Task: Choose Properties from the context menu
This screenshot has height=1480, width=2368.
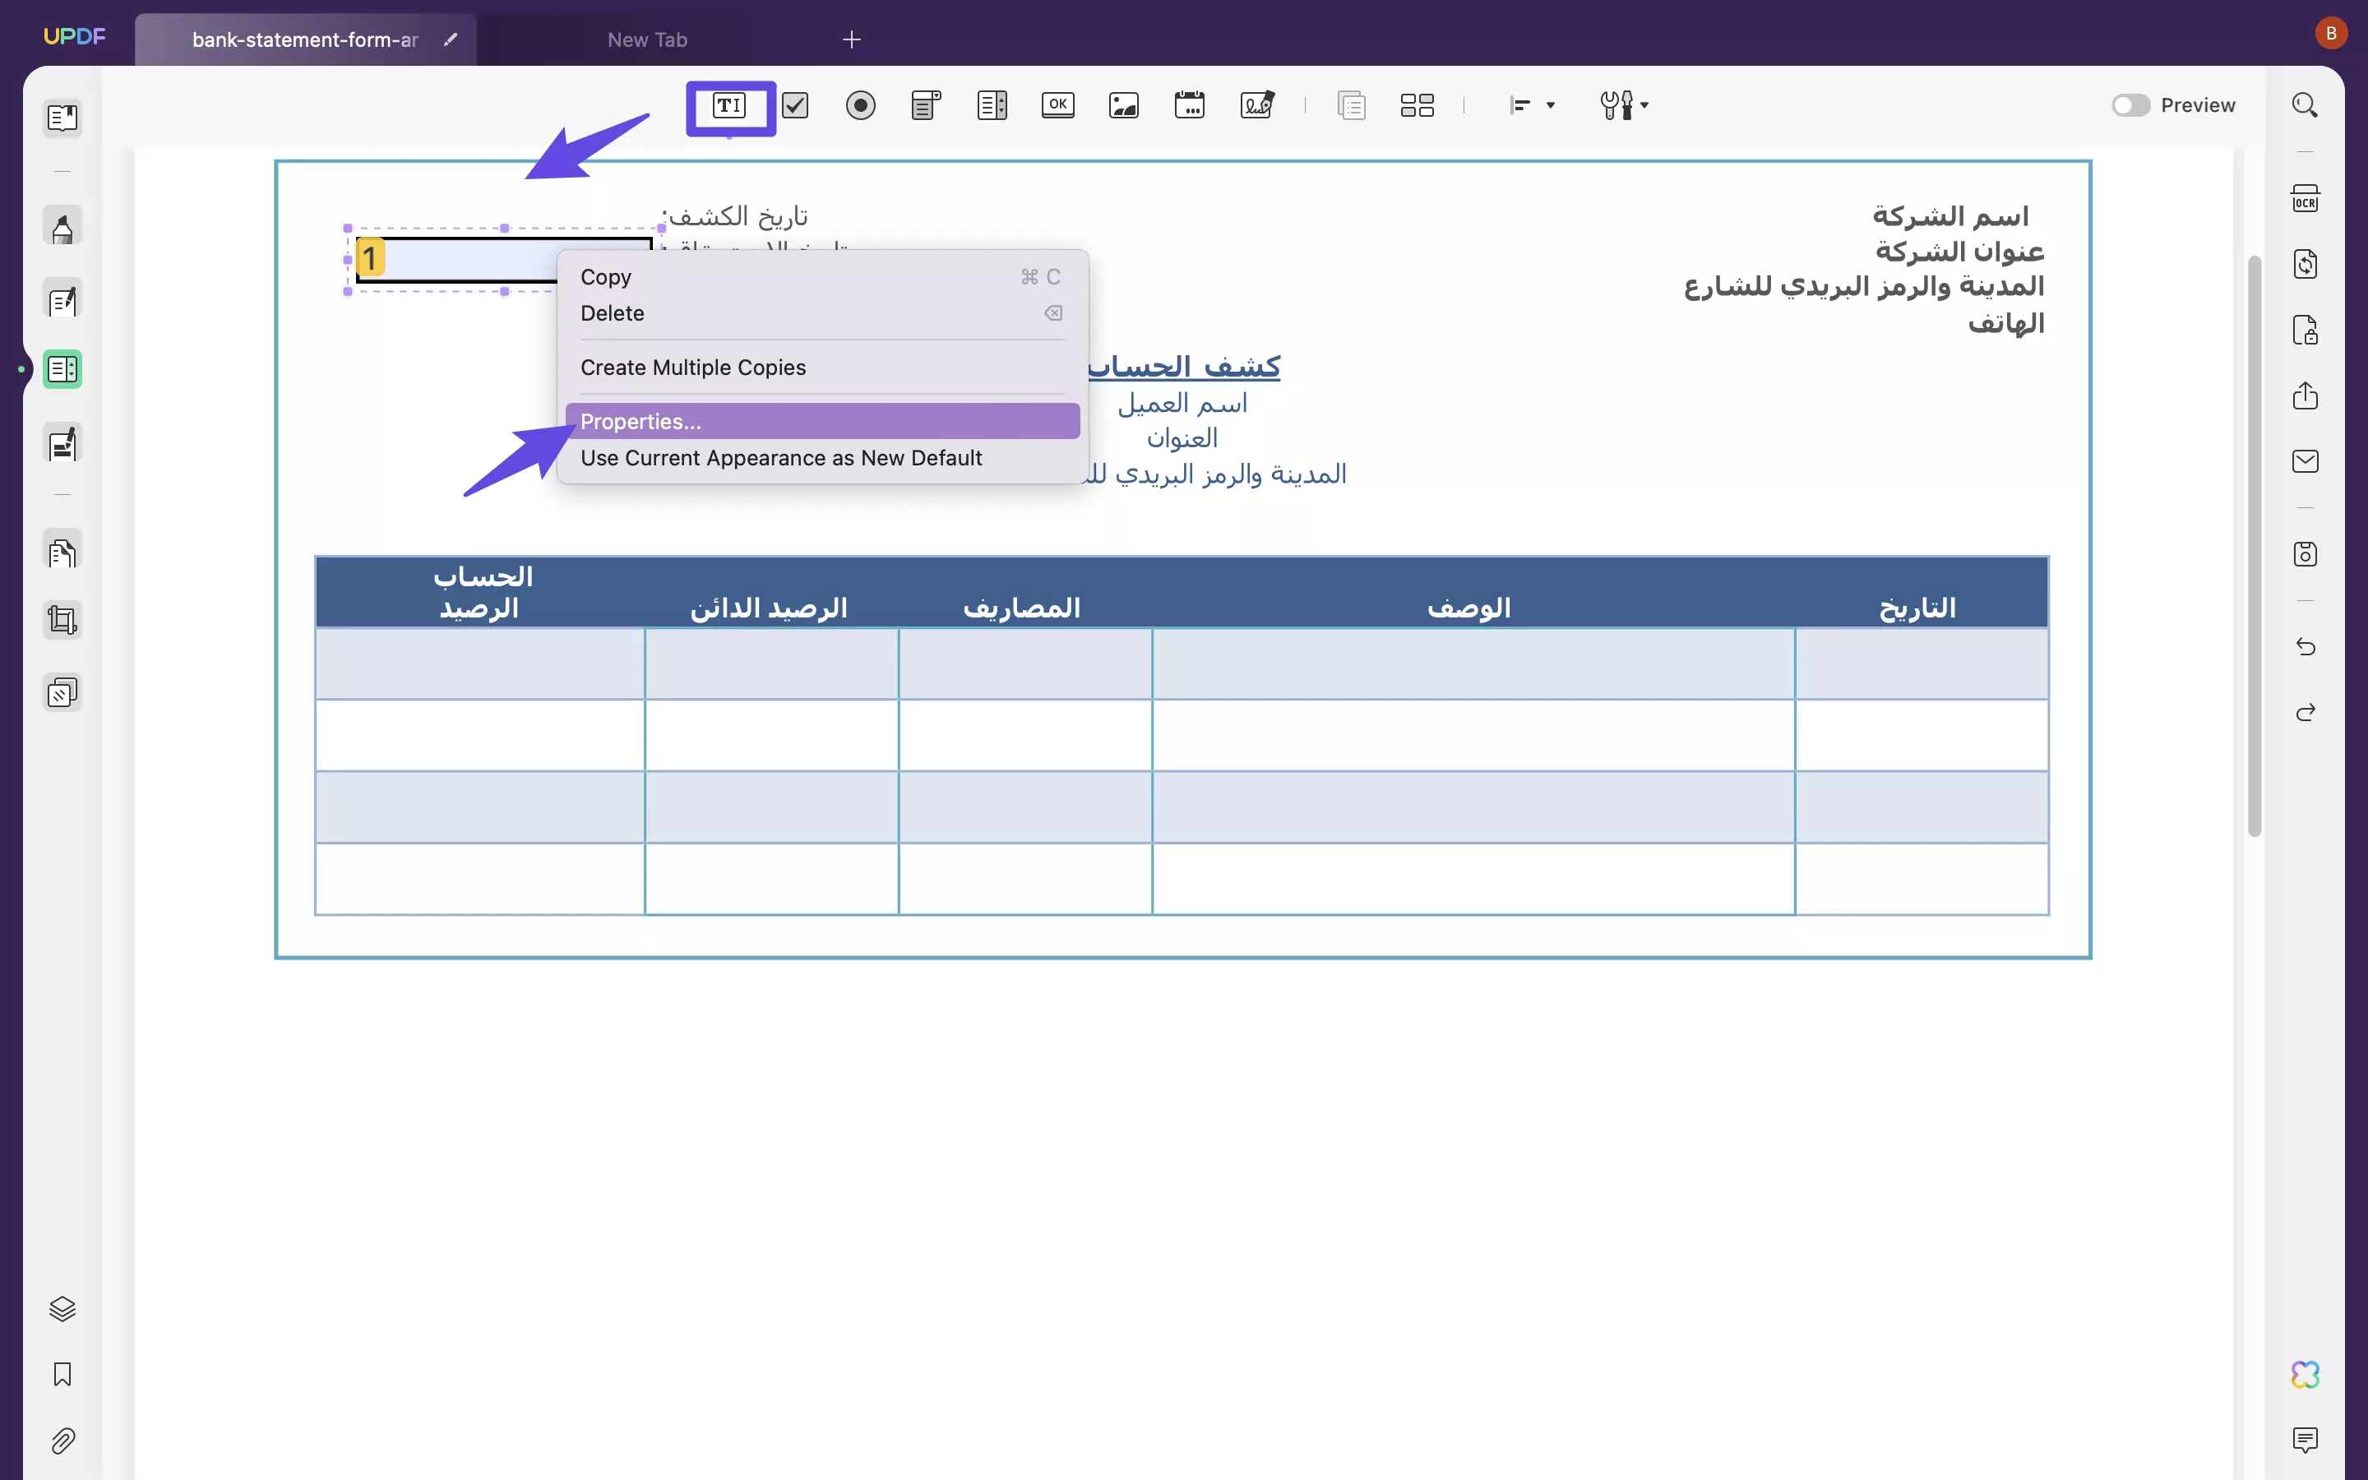Action: (641, 421)
